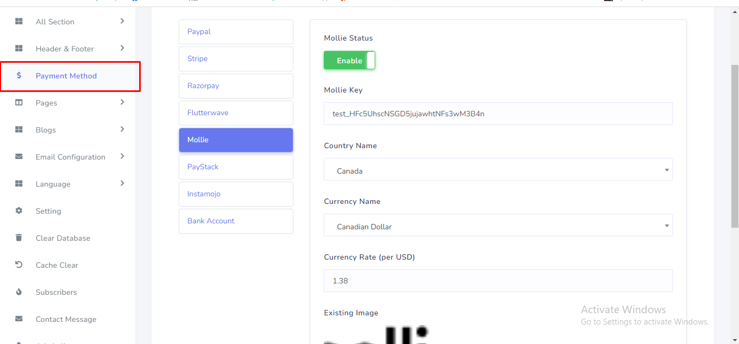The height and width of the screenshot is (344, 739).
Task: Select the Stripe payment tab
Action: click(236, 59)
